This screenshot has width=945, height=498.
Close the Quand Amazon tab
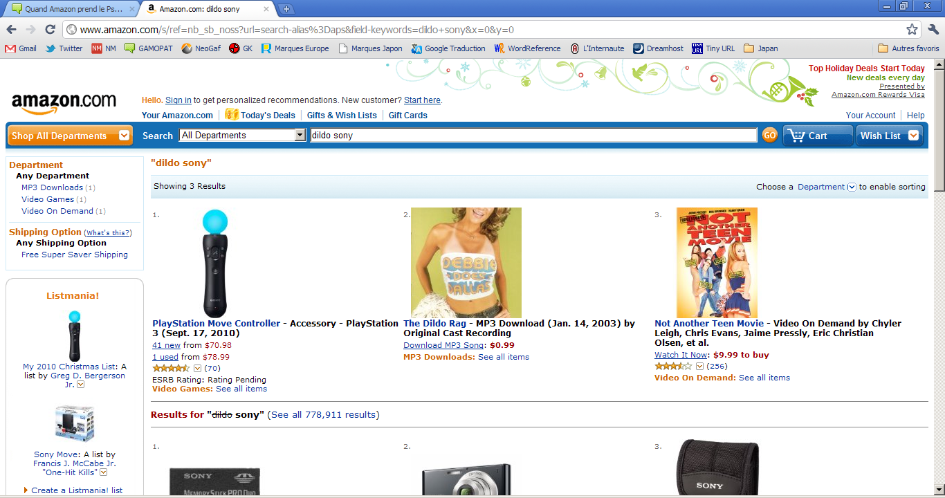coord(132,9)
